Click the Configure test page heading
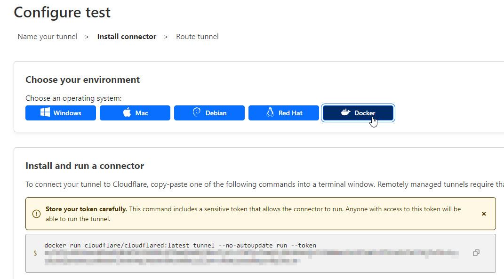 pyautogui.click(x=62, y=12)
